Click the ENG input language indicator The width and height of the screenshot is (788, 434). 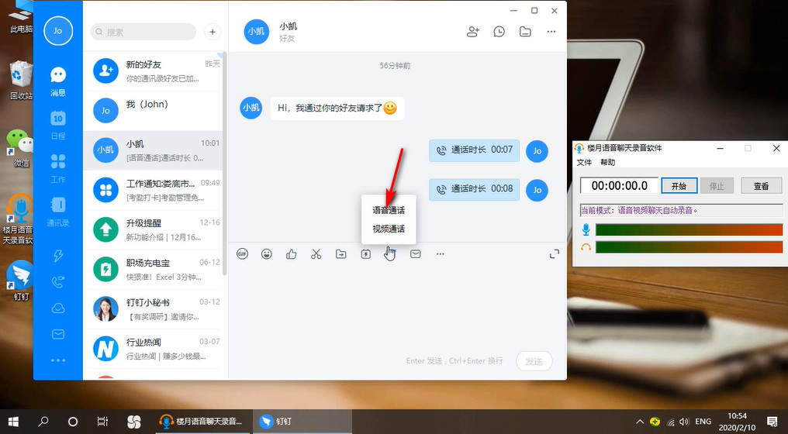(x=703, y=422)
